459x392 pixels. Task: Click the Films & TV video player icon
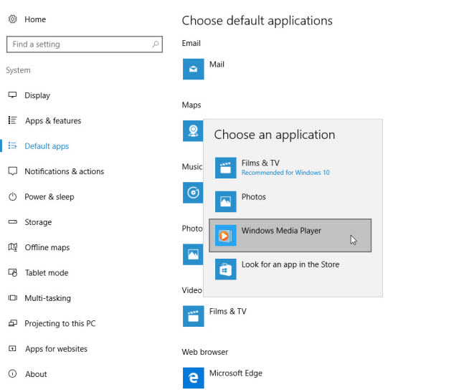[193, 316]
